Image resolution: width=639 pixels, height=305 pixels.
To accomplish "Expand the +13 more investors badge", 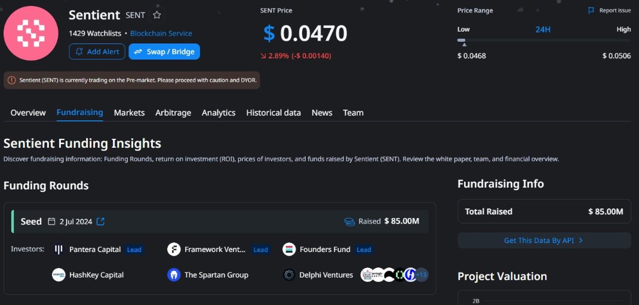I will (x=422, y=275).
